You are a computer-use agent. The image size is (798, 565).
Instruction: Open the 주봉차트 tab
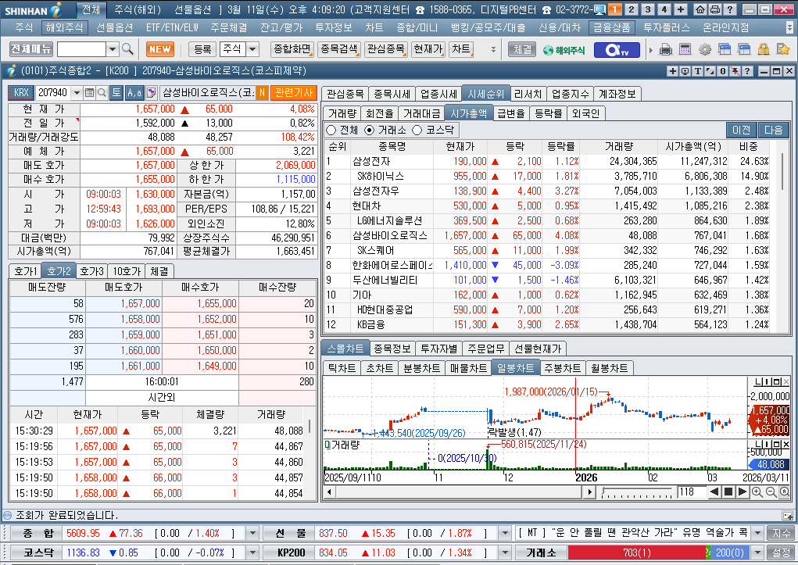tap(563, 368)
